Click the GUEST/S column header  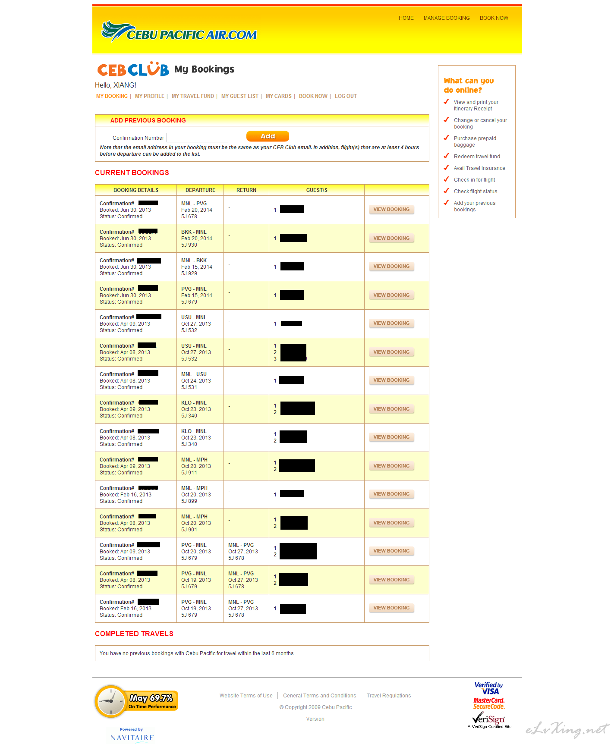coord(317,190)
